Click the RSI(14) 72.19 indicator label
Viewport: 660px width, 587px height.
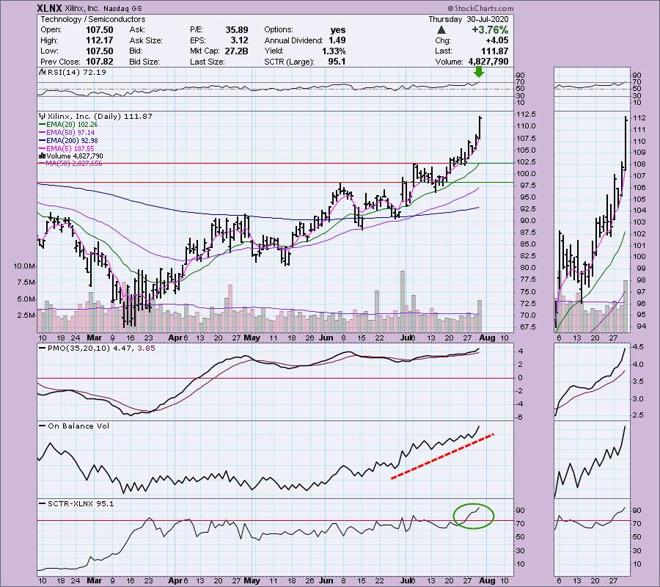click(76, 72)
